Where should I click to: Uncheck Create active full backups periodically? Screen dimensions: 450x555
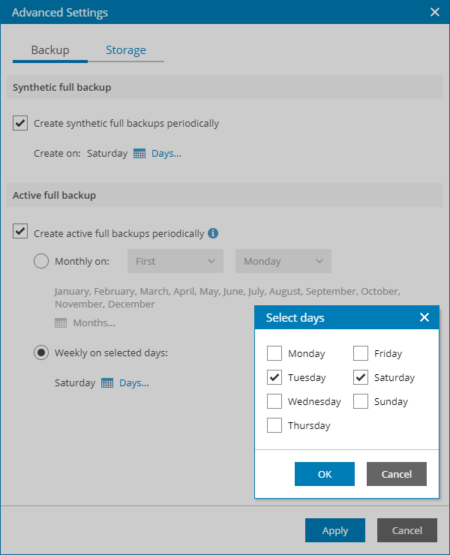point(20,232)
